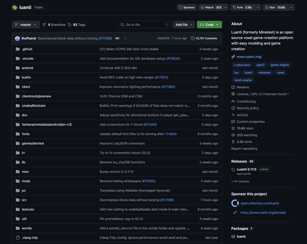Open fastlane/metadata/android/en-US folder
307x244 pixels.
point(47,124)
